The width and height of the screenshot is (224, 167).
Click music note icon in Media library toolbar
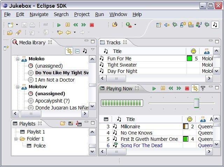pyautogui.click(x=85, y=51)
